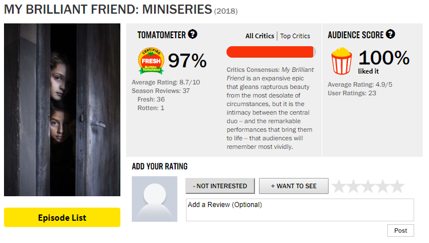
Task: Switch to the Top Critics tab
Action: (x=295, y=36)
